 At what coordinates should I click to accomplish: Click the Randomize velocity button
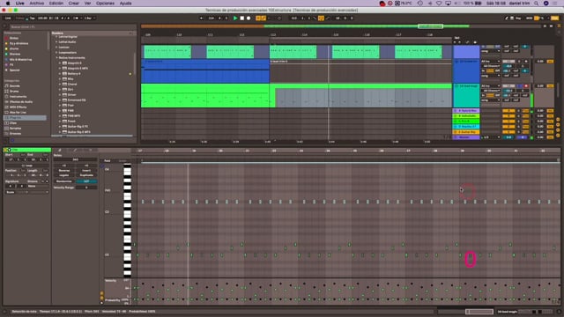(x=64, y=181)
